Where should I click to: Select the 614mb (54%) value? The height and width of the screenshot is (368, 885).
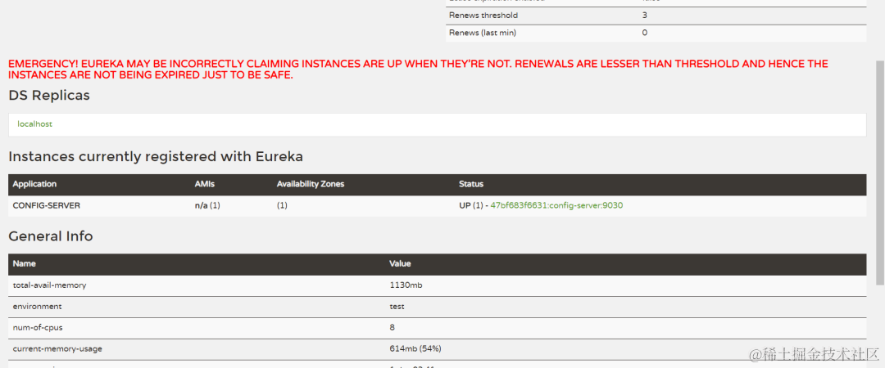415,349
